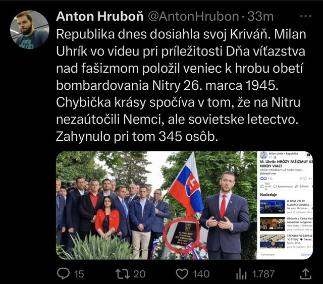Open like count showing 140

[x=201, y=274]
